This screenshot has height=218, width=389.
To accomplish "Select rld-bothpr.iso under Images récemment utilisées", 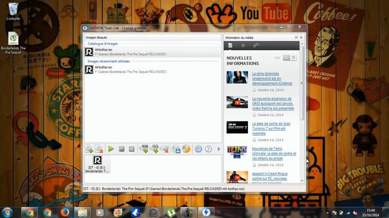I will tap(153, 70).
